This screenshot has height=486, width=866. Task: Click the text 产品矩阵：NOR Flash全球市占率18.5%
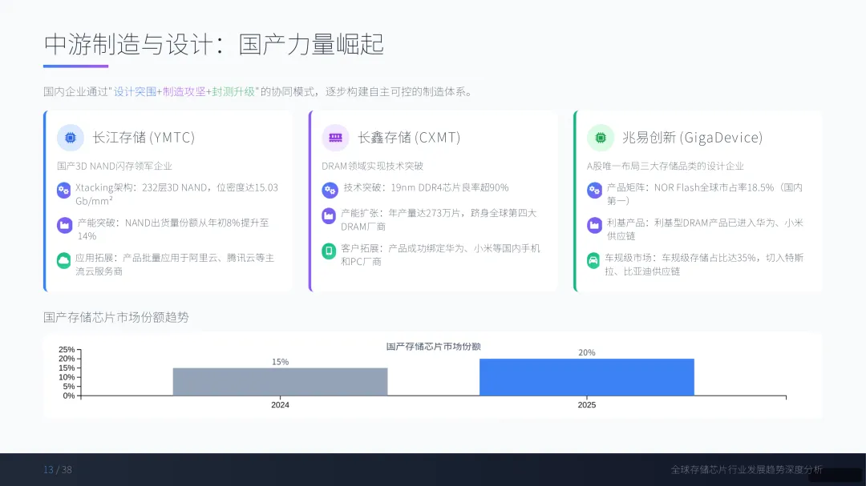tap(690, 187)
